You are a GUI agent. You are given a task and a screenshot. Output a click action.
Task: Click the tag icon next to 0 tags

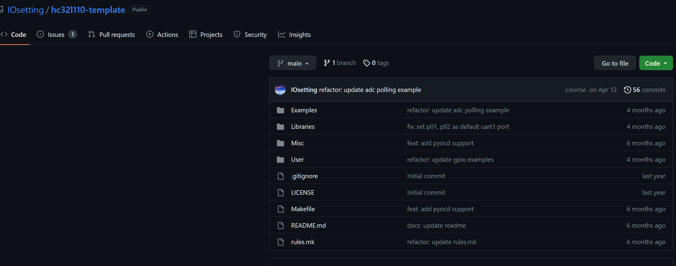click(x=367, y=63)
